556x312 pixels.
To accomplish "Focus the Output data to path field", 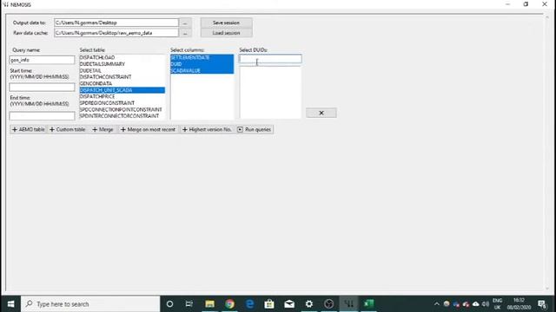I will pyautogui.click(x=116, y=23).
